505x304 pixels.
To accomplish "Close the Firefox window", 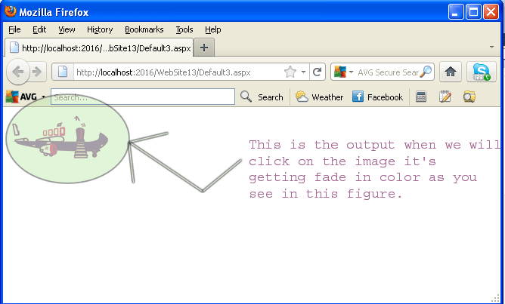I will click(x=491, y=12).
